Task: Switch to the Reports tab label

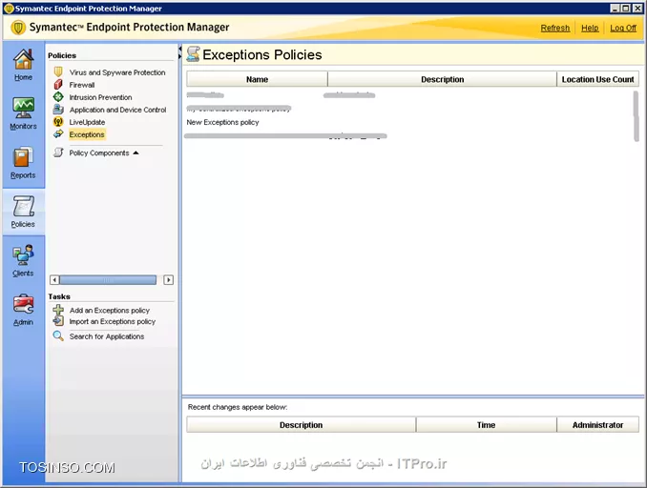Action: pos(23,175)
